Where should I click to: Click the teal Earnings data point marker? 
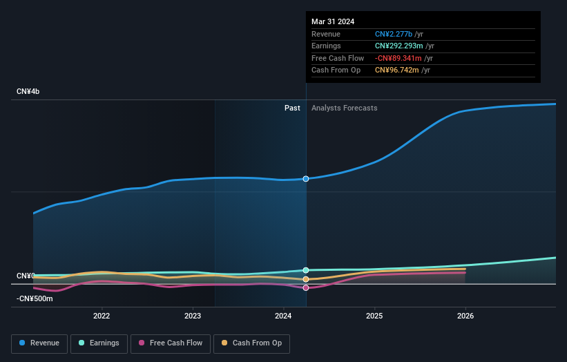tap(306, 270)
